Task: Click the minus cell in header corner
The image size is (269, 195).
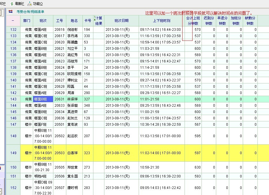Action: pyautogui.click(x=13, y=21)
